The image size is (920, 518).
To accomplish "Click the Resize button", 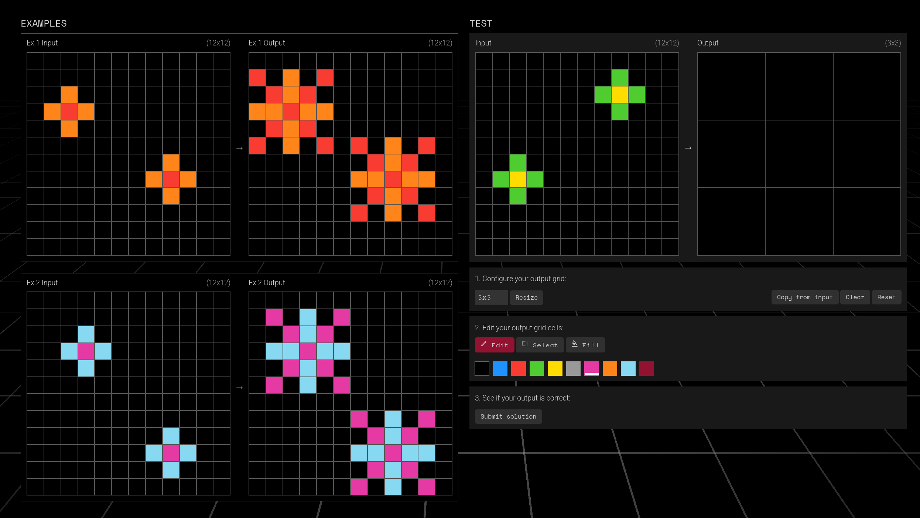I will [x=526, y=297].
